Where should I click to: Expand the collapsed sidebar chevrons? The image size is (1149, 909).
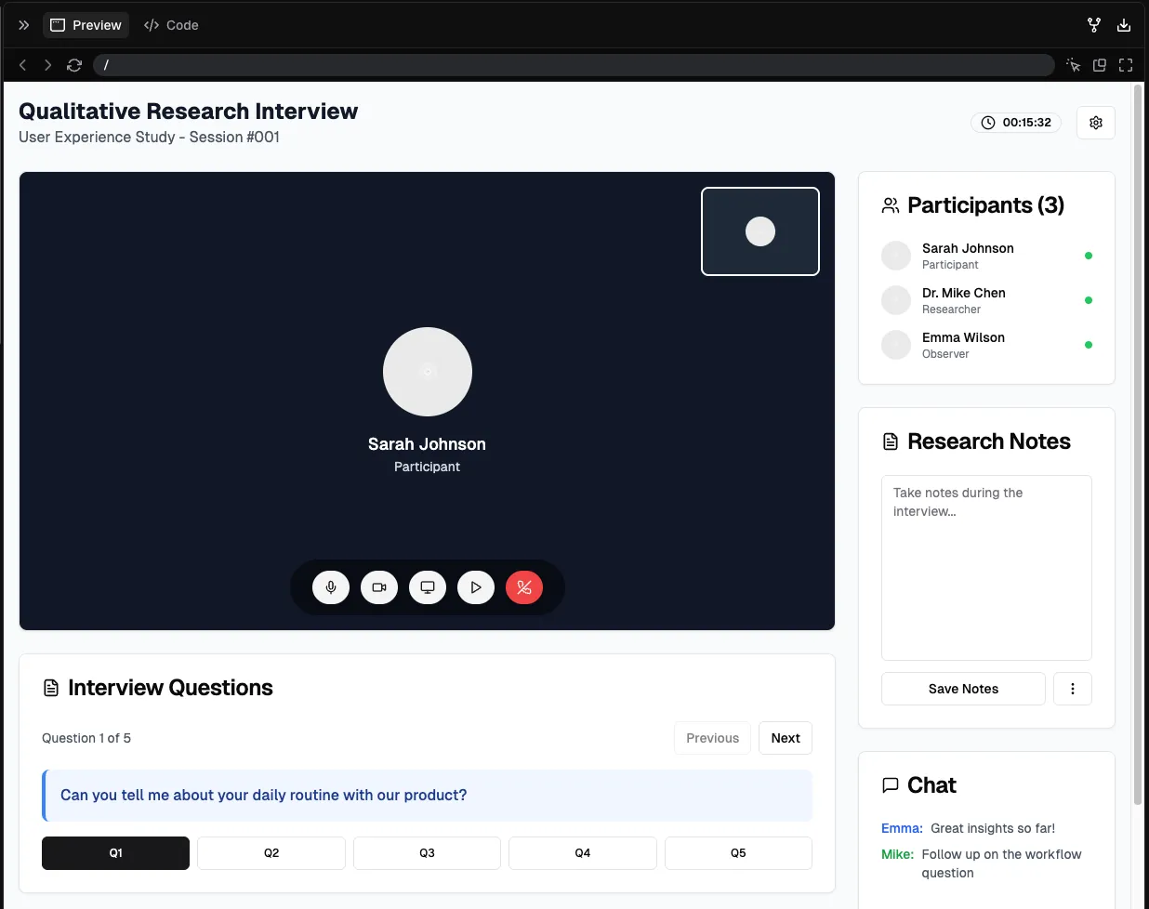pos(24,25)
